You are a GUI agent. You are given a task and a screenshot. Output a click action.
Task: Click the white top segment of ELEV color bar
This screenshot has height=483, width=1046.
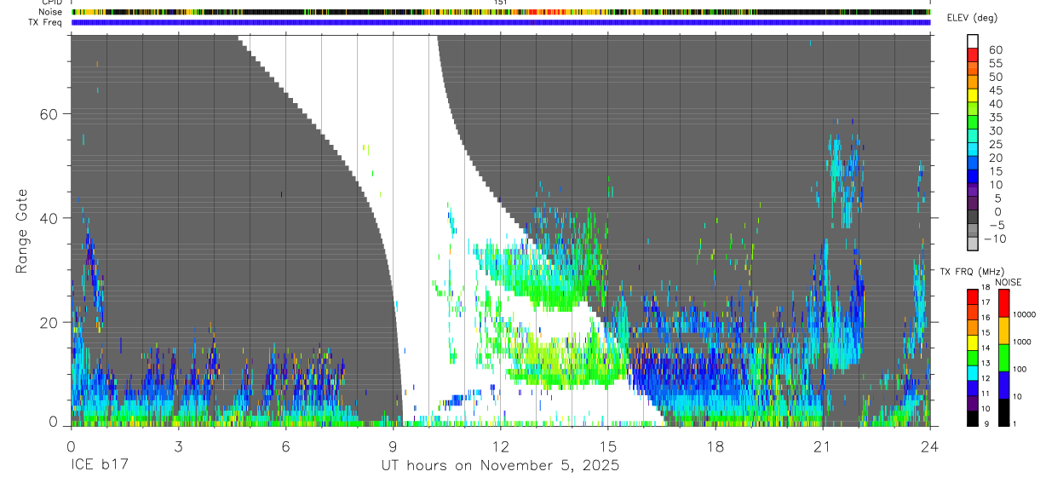point(973,40)
